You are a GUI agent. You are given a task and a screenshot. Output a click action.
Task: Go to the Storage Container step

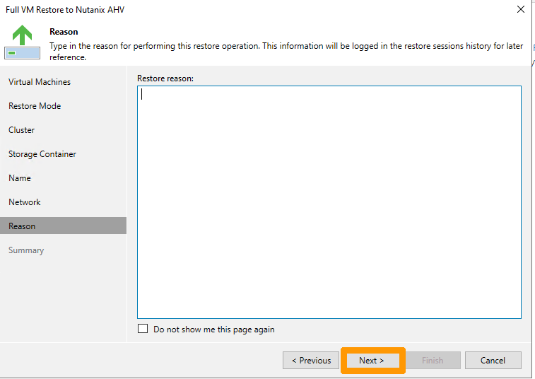click(x=42, y=154)
